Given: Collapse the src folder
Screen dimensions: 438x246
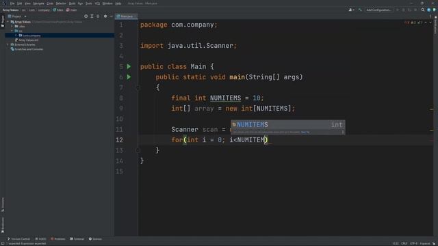Looking at the screenshot, I should point(12,31).
